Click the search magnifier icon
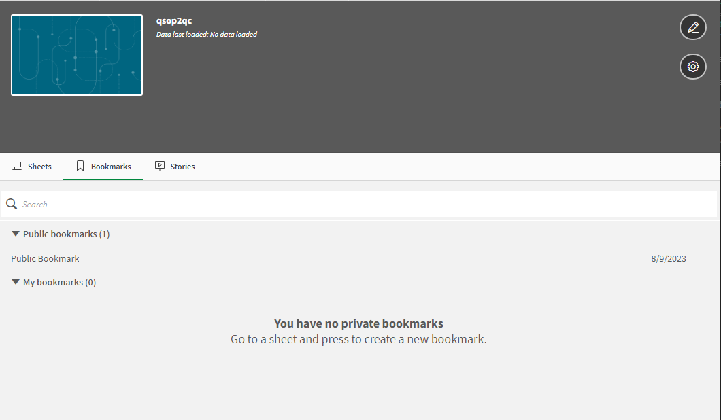Screen dimensions: 721x420 point(12,204)
